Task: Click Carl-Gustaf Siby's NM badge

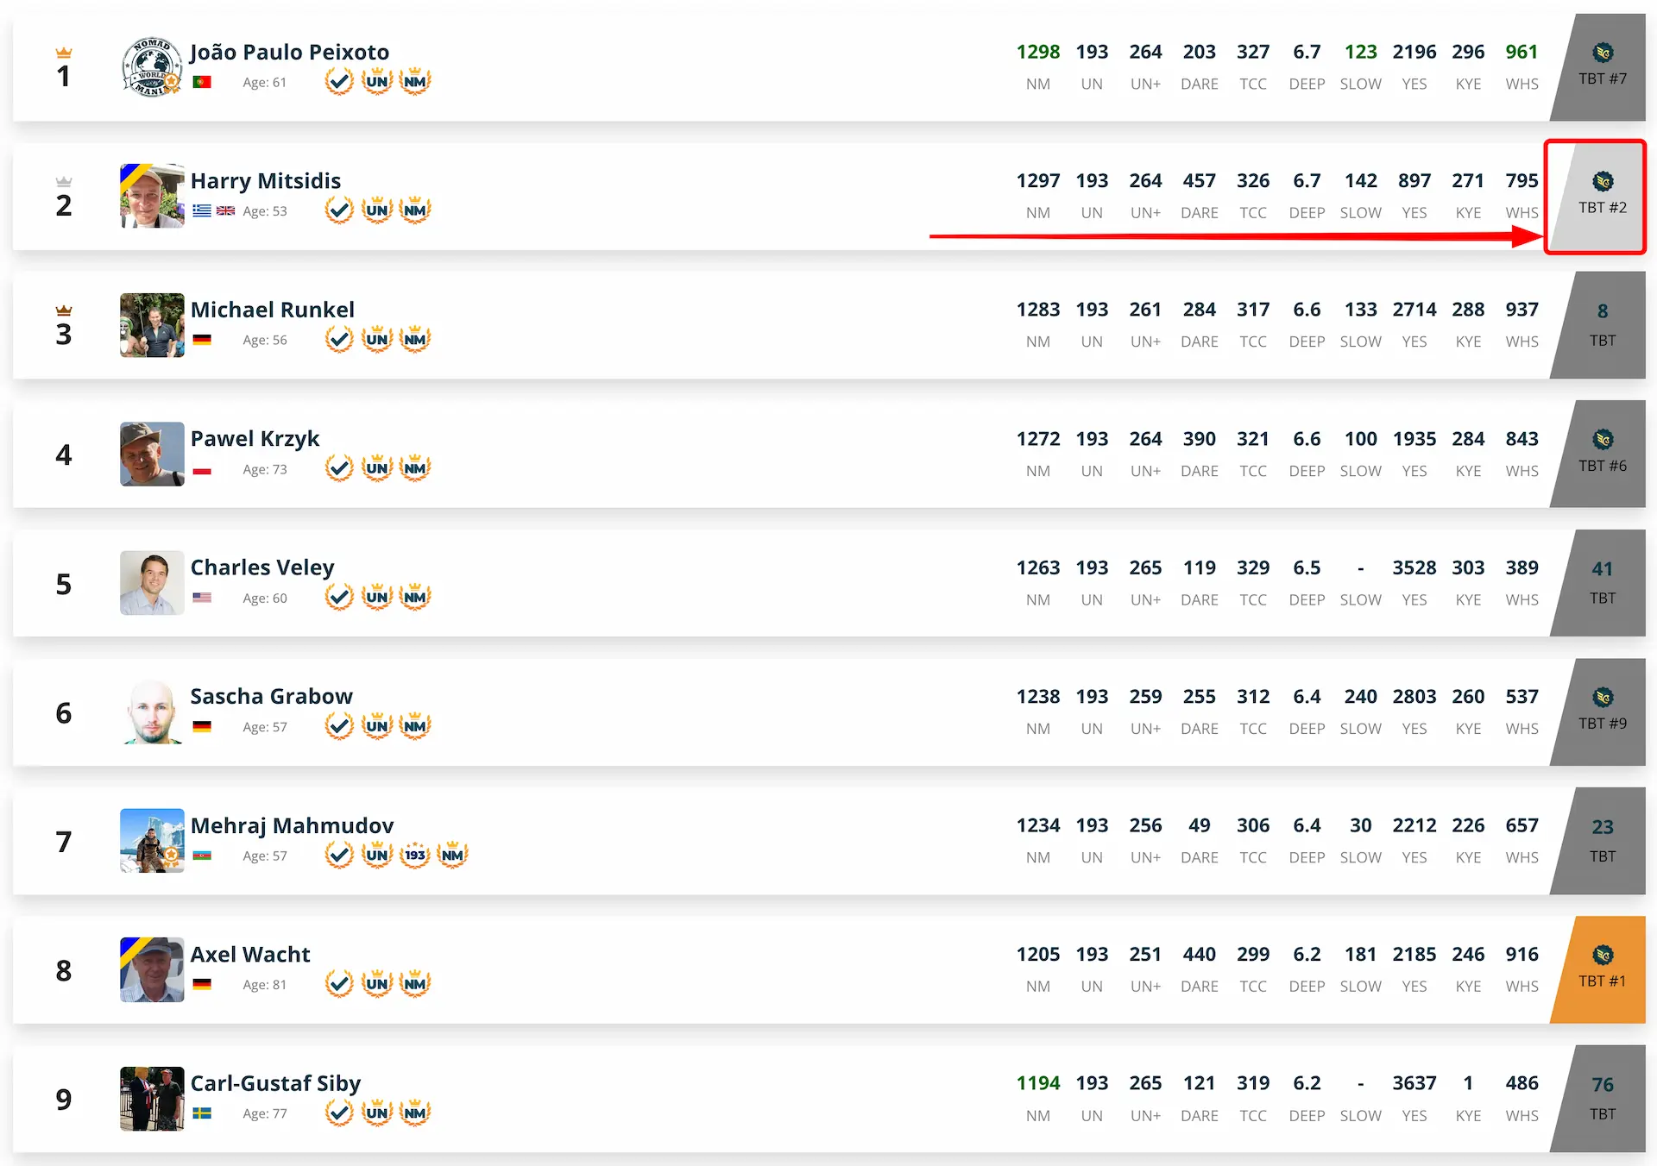Action: click(415, 1113)
